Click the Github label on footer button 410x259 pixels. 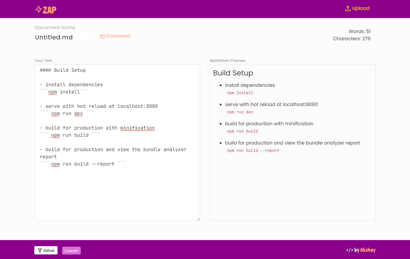(x=49, y=250)
